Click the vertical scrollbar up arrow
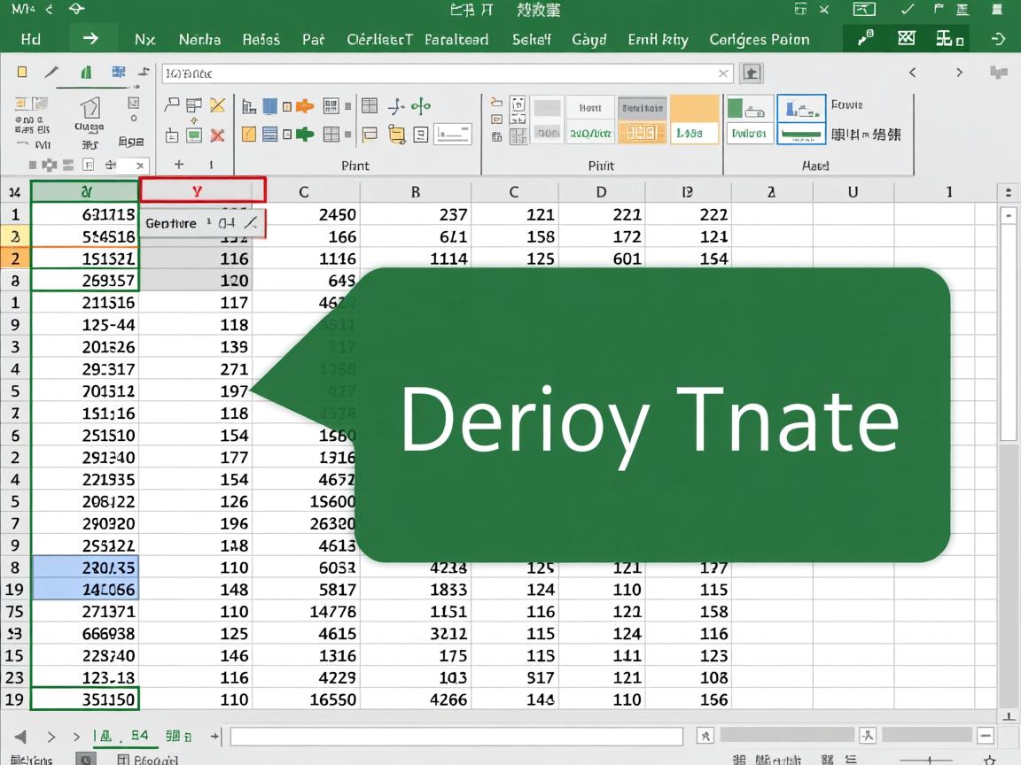The image size is (1021, 765). coord(1009,214)
